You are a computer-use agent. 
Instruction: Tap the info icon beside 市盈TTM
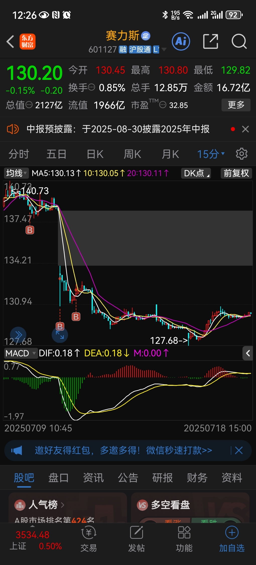pos(163,105)
